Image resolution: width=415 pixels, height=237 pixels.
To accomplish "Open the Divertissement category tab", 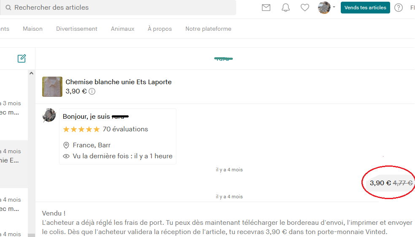I will (77, 29).
